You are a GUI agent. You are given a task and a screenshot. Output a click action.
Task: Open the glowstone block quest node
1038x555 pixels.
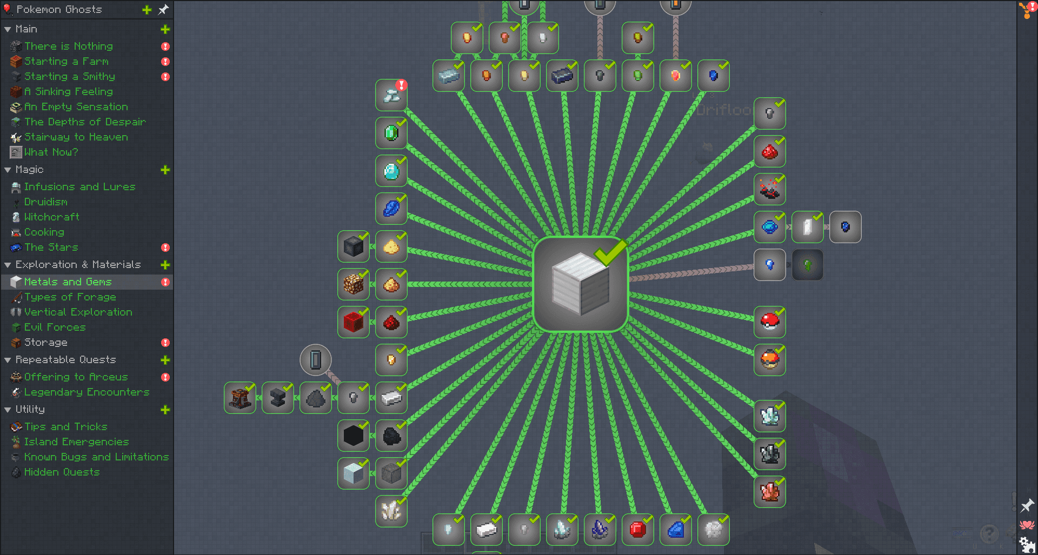(354, 284)
